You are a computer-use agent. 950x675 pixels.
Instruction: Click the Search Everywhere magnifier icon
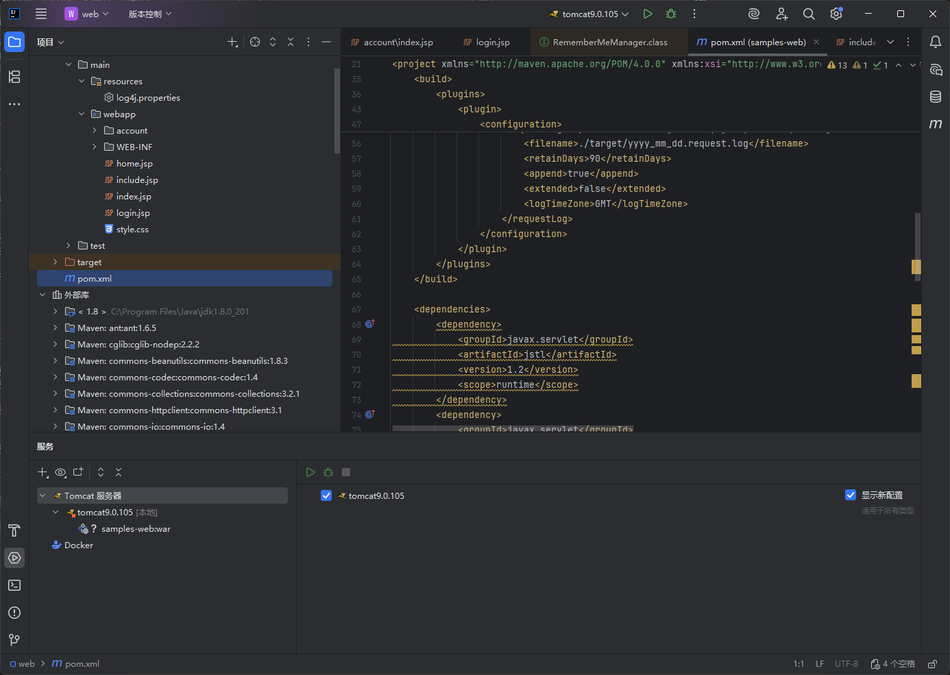pos(809,14)
